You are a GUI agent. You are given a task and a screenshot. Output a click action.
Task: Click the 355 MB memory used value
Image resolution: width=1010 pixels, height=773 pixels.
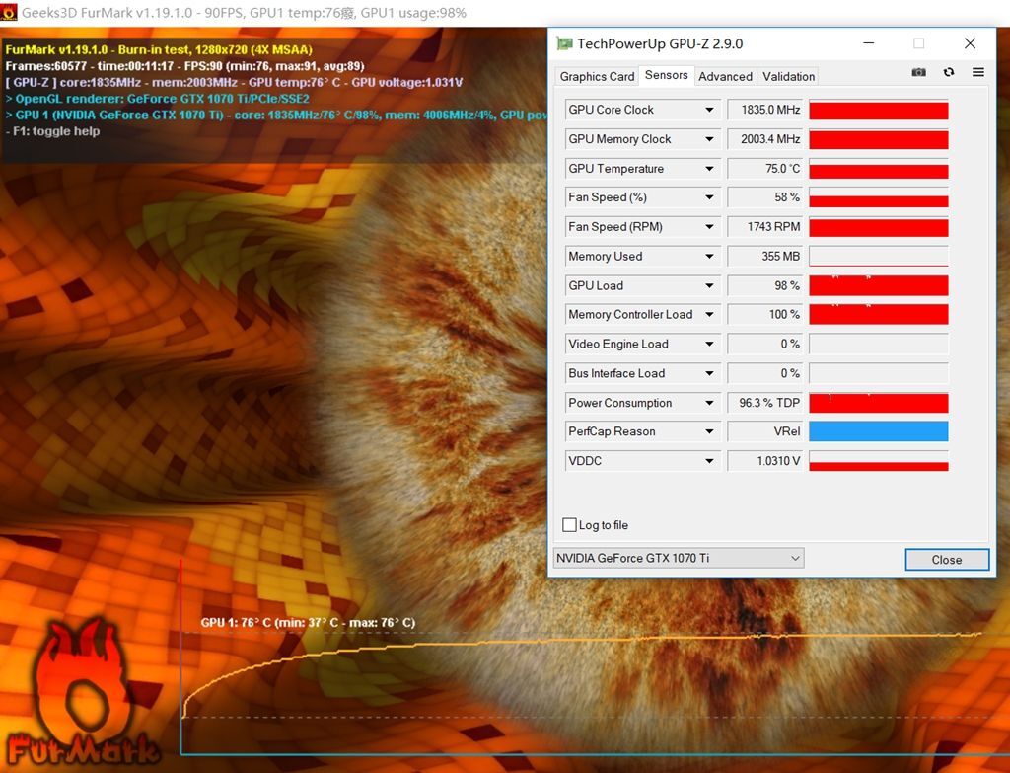(765, 257)
